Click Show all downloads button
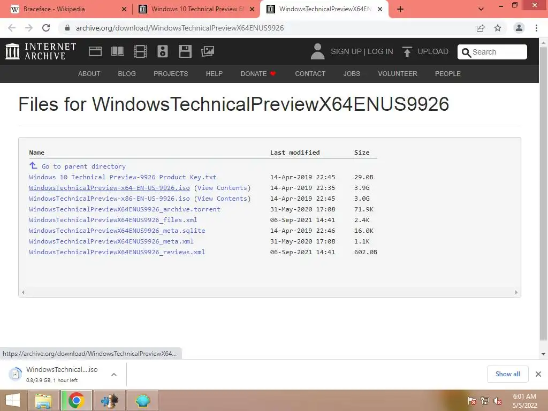Screen dimensions: 548x411 point(507,374)
